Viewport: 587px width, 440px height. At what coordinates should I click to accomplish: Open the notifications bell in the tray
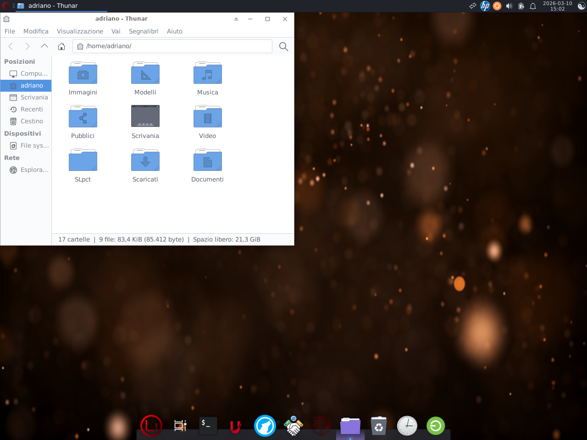(533, 6)
